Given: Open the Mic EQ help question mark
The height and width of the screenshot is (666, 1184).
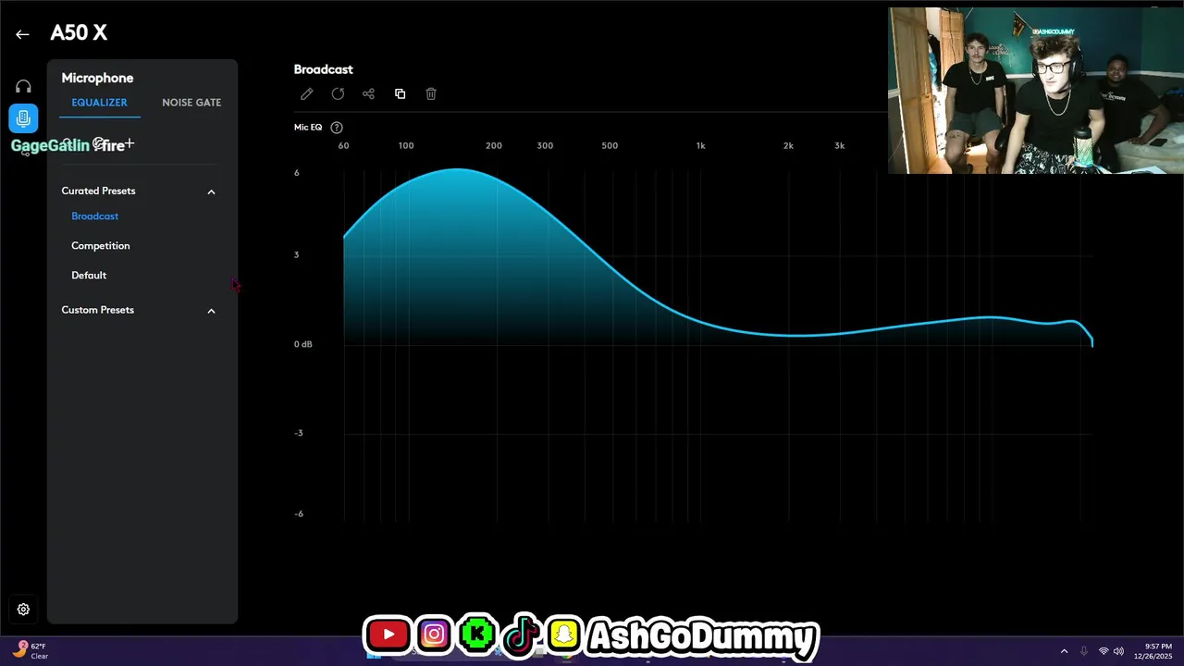Looking at the screenshot, I should point(337,128).
